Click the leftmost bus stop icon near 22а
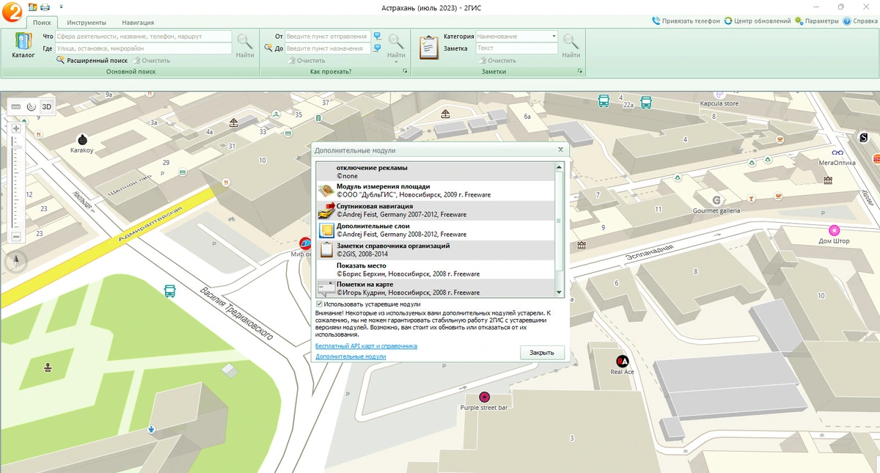 pyautogui.click(x=604, y=102)
